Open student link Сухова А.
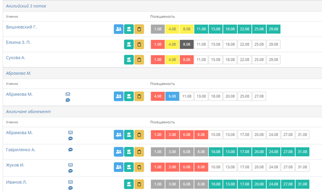The width and height of the screenshot is (322, 192). 15,58
